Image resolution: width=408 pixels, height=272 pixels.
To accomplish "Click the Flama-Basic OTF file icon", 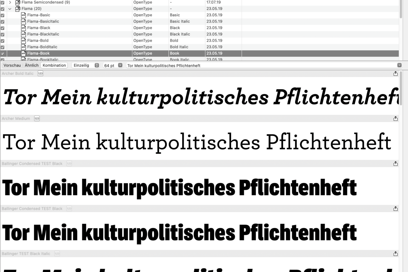I will pos(23,15).
